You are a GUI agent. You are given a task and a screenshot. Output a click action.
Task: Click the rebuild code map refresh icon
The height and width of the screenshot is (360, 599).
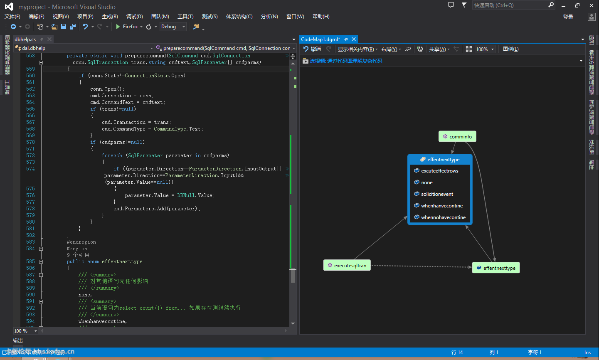[420, 49]
